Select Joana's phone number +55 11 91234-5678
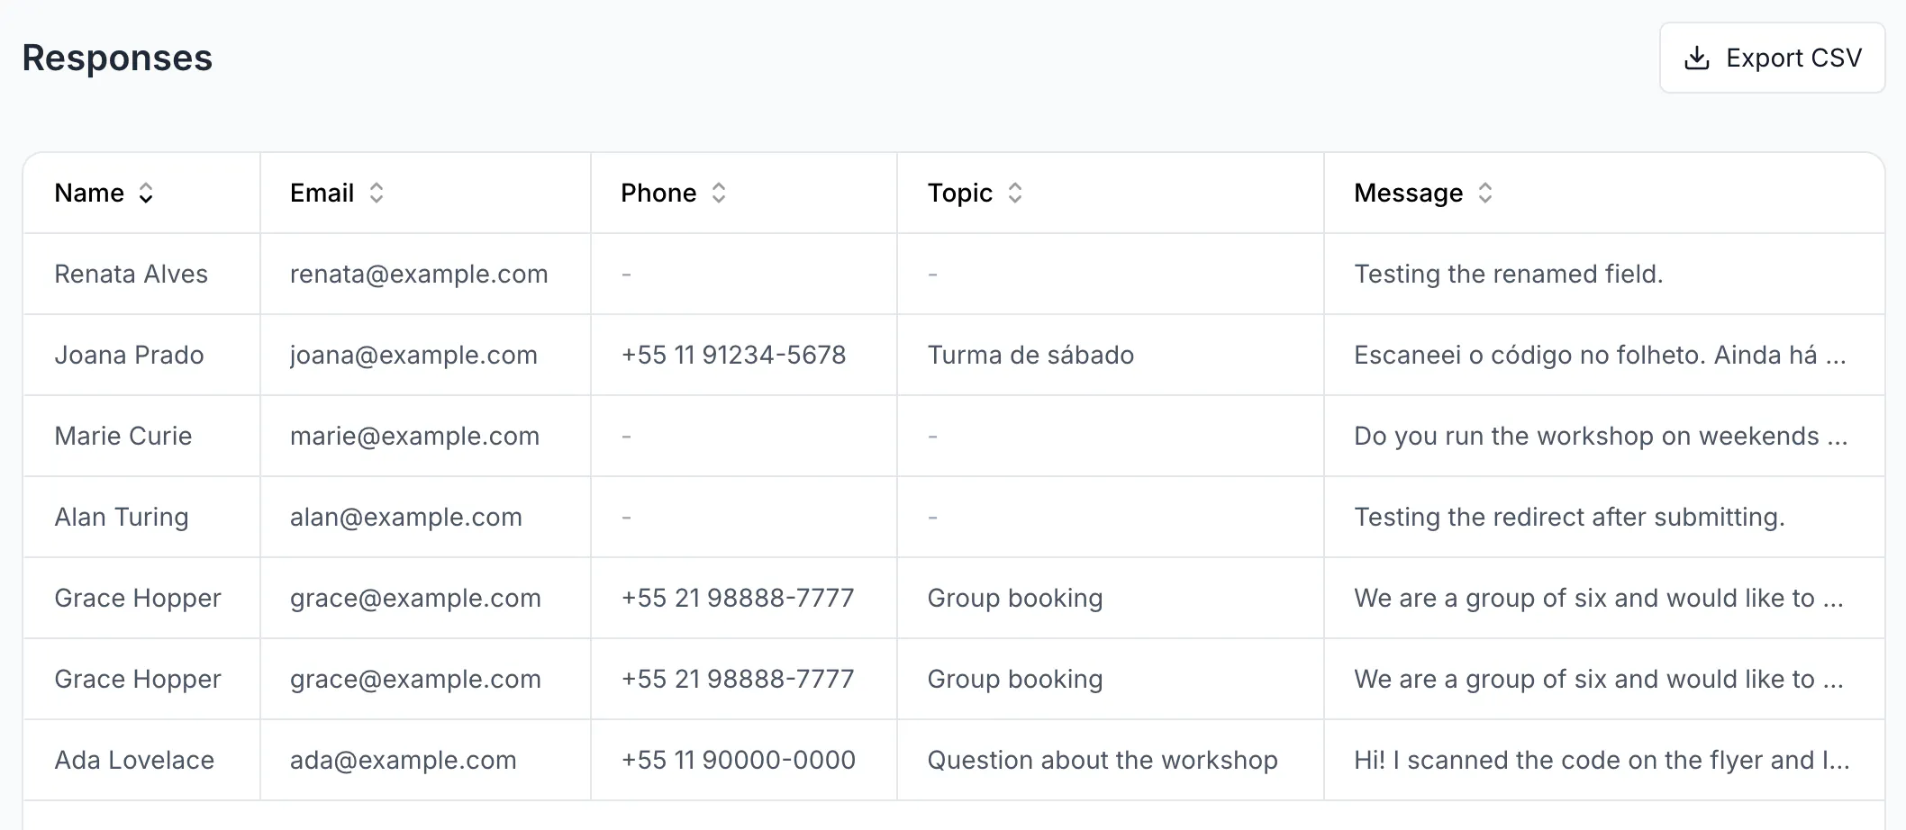 pyautogui.click(x=733, y=355)
